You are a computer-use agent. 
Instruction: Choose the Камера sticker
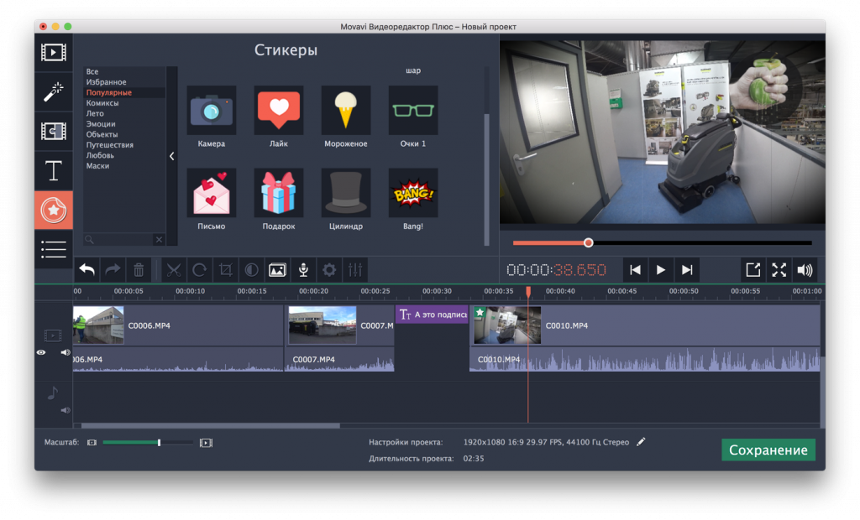[x=211, y=111]
